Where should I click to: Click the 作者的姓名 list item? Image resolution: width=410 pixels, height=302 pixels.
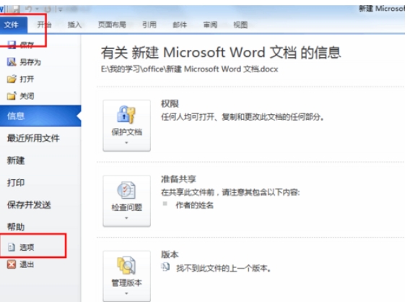tap(195, 205)
